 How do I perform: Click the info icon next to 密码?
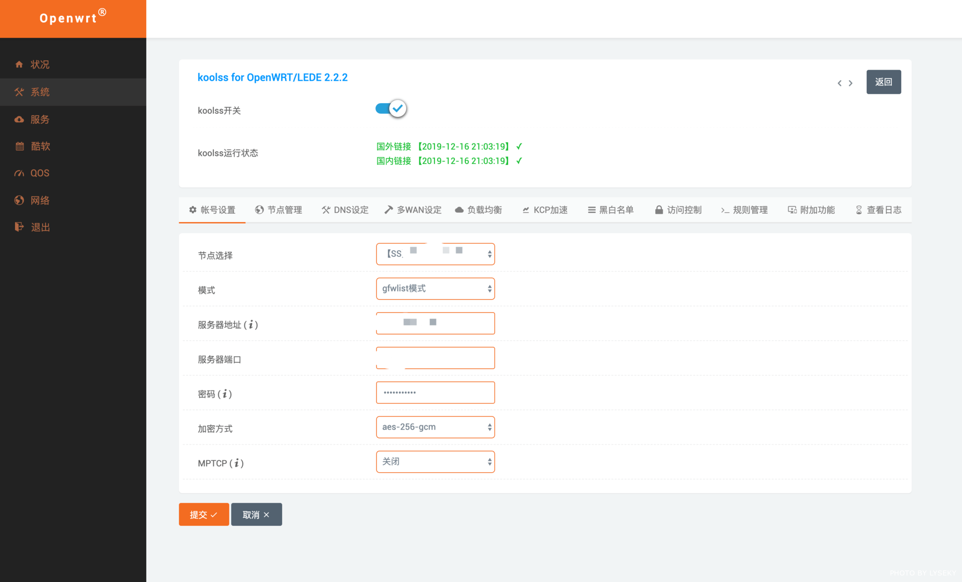click(225, 394)
